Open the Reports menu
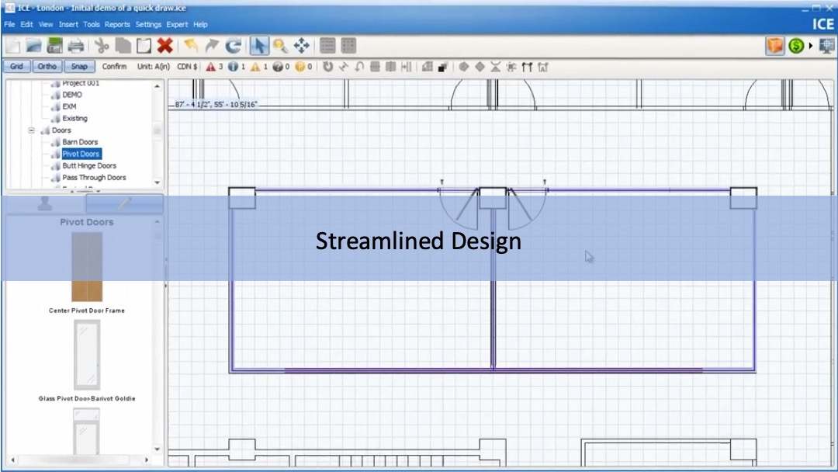This screenshot has width=838, height=472. coord(117,25)
